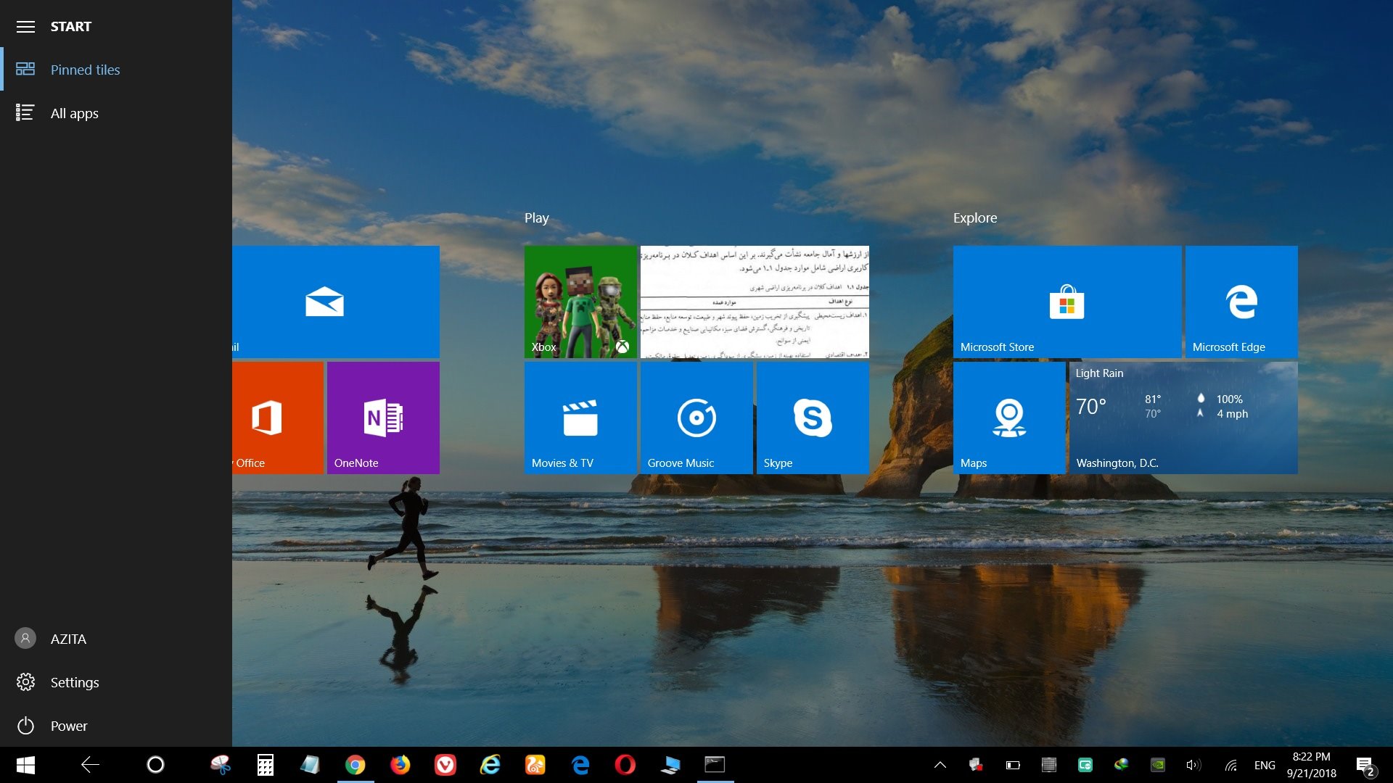
Task: Open clock showing 8:22 PM
Action: 1312,765
